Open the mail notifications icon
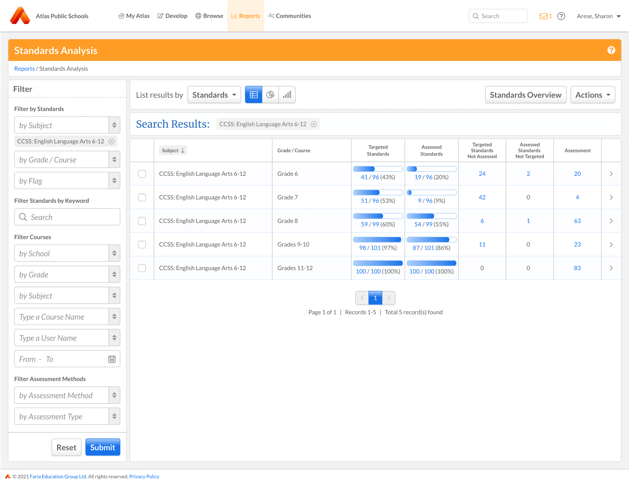This screenshot has width=629, height=483. click(x=543, y=16)
